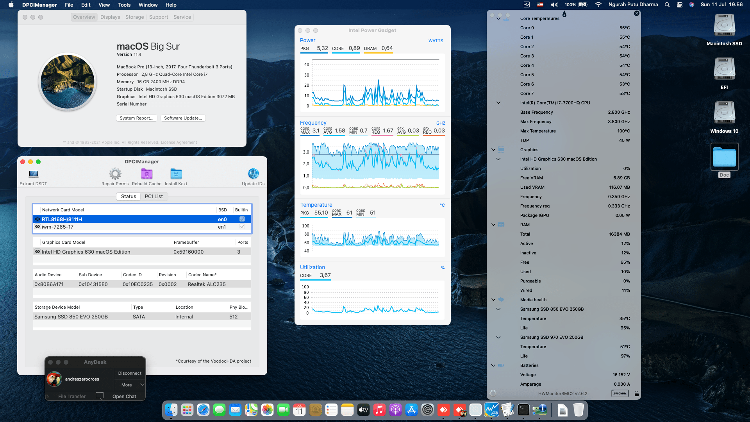Close the HWMonitorSMC2 panel with X
This screenshot has width=750, height=422.
click(637, 13)
